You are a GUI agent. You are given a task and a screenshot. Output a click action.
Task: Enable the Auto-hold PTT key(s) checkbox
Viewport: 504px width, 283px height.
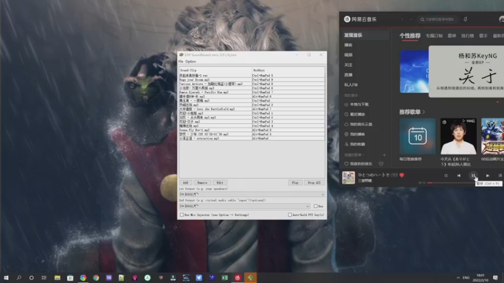pos(290,214)
